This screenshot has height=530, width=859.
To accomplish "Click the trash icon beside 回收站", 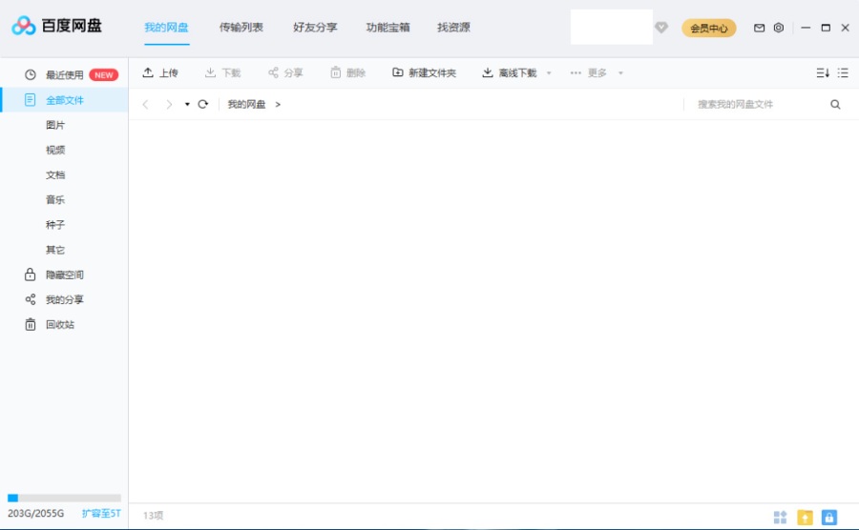I will point(31,324).
